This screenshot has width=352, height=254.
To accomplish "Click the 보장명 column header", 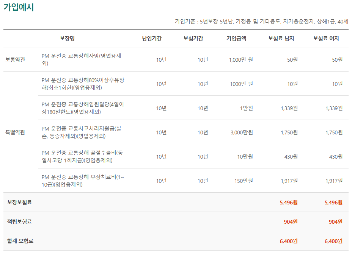I will [x=67, y=38].
